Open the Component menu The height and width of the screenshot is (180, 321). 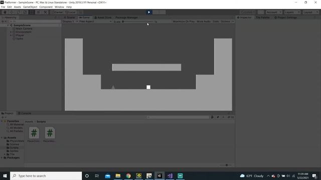tap(46, 7)
